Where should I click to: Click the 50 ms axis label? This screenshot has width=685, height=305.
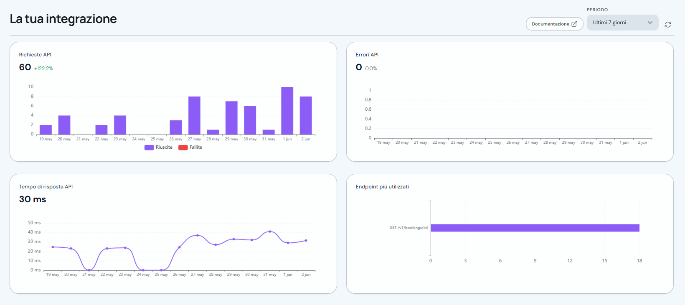[x=34, y=223]
